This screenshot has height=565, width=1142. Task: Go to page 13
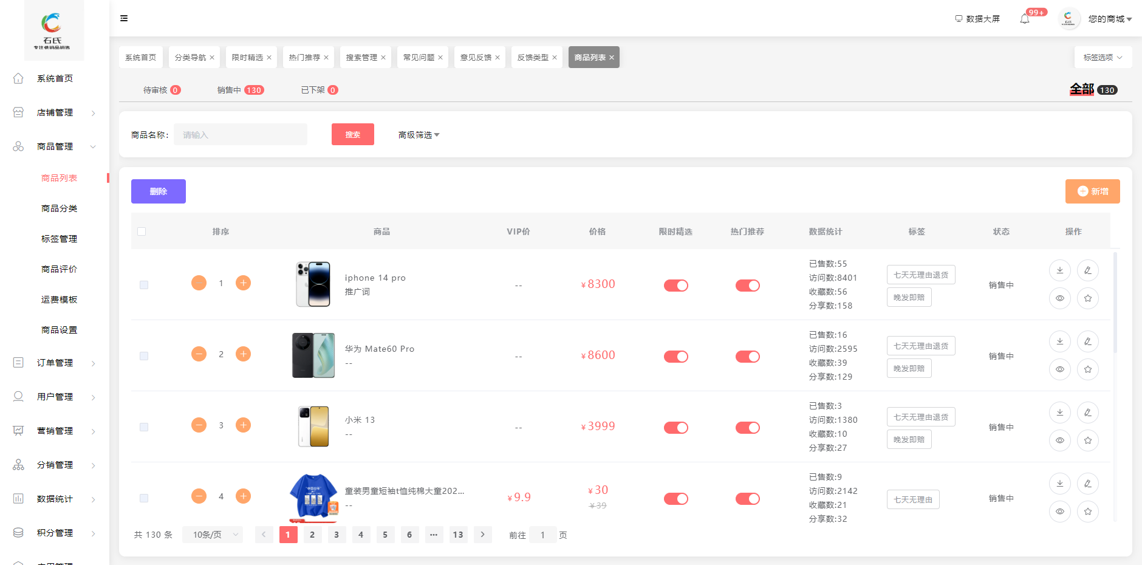(458, 535)
